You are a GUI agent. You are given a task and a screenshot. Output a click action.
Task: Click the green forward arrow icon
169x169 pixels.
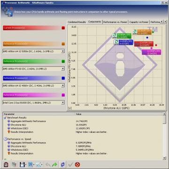(x=54, y=164)
